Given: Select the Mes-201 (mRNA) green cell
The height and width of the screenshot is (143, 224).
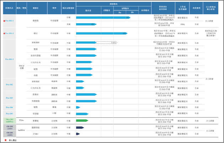Looking at the screenshot, I should (x=10, y=121).
